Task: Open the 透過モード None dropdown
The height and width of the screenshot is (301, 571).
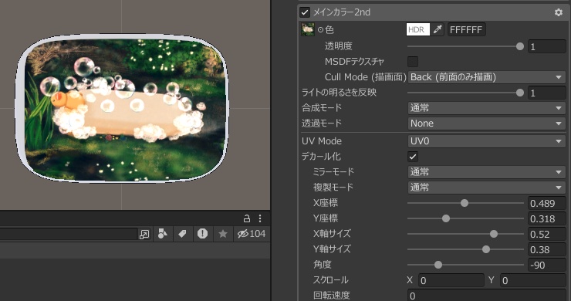Action: tap(487, 123)
